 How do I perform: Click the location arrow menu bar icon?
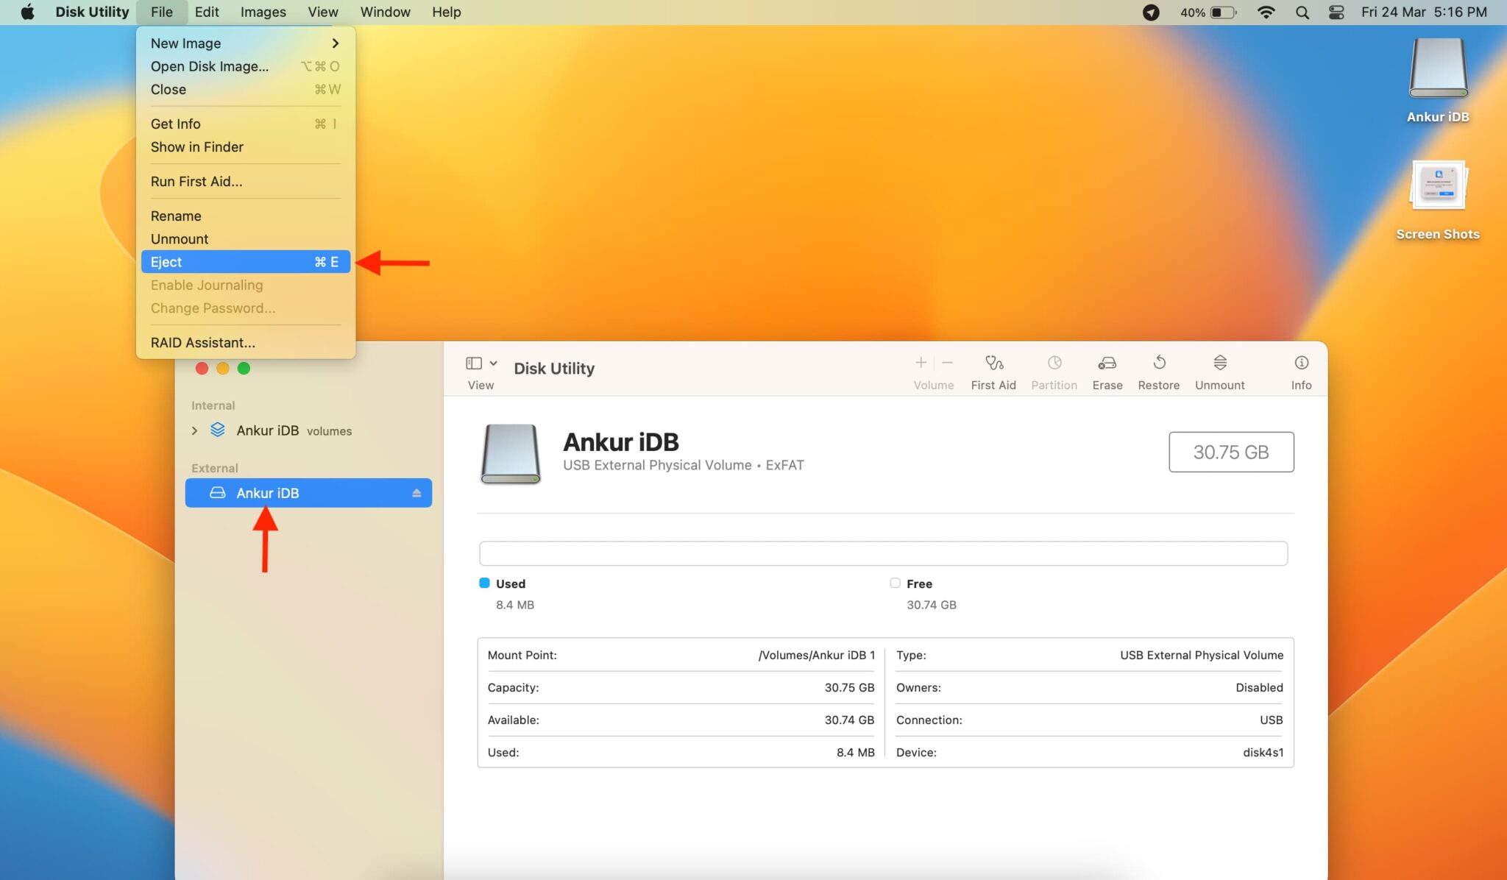pyautogui.click(x=1151, y=13)
